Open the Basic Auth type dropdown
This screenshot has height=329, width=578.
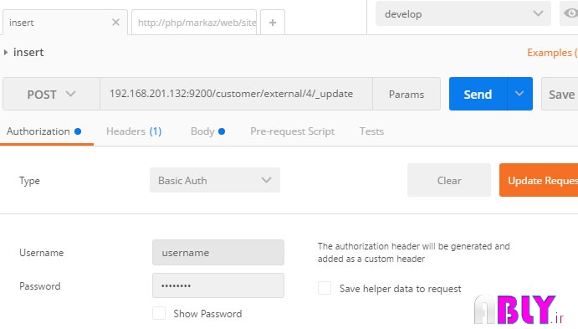tap(215, 180)
